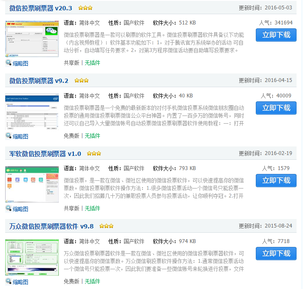
Task: Click the star rating beside v9.2 title
Action: coord(82,81)
